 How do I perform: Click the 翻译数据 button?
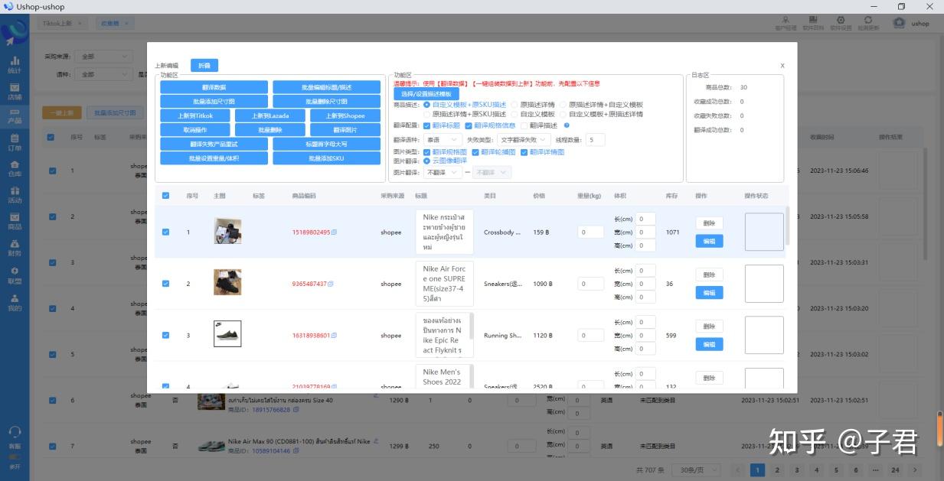coord(214,88)
